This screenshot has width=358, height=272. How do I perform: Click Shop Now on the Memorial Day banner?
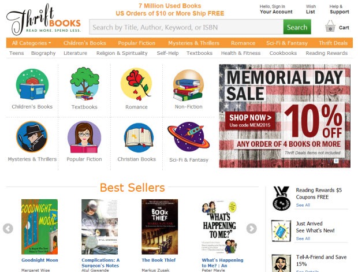click(x=250, y=121)
